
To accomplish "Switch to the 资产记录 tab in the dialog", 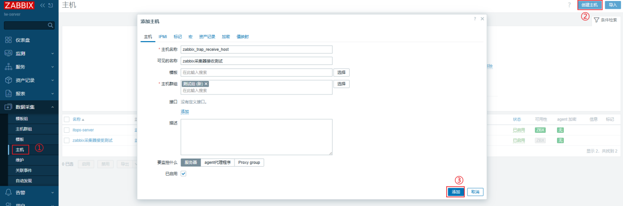I will (207, 36).
